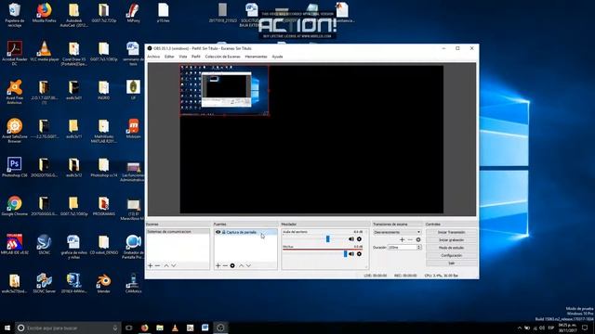Move source up in the Fuentes list
Image resolution: width=595 pixels, height=334 pixels.
(242, 266)
